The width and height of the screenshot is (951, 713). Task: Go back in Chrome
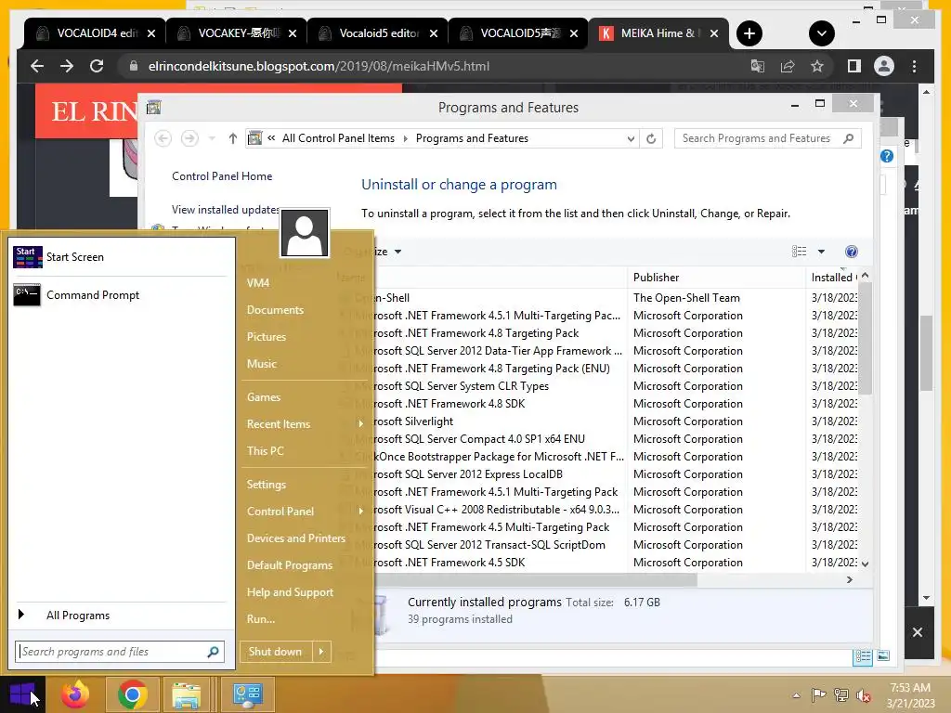tap(37, 66)
